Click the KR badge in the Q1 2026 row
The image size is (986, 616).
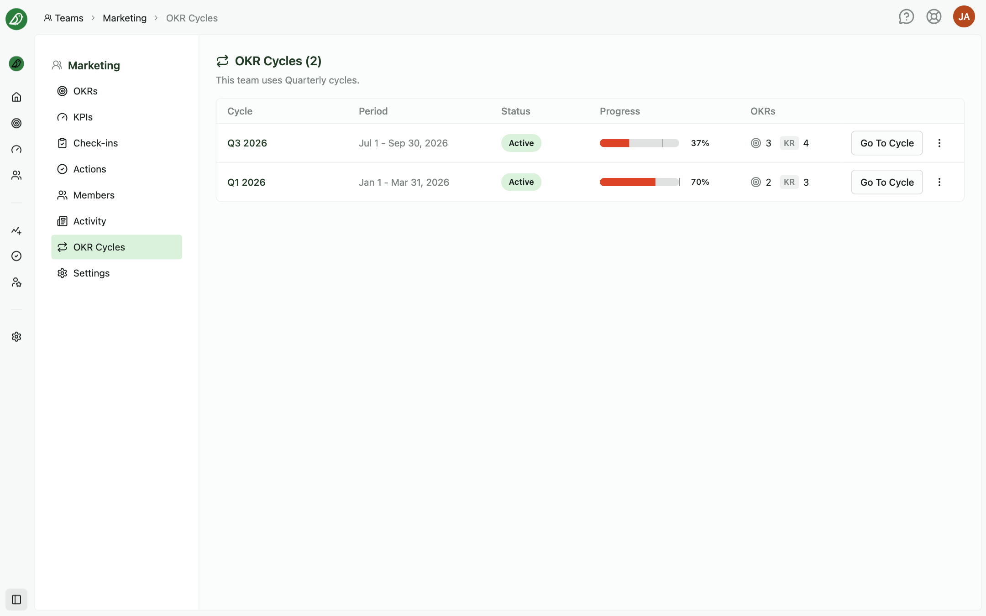click(789, 182)
